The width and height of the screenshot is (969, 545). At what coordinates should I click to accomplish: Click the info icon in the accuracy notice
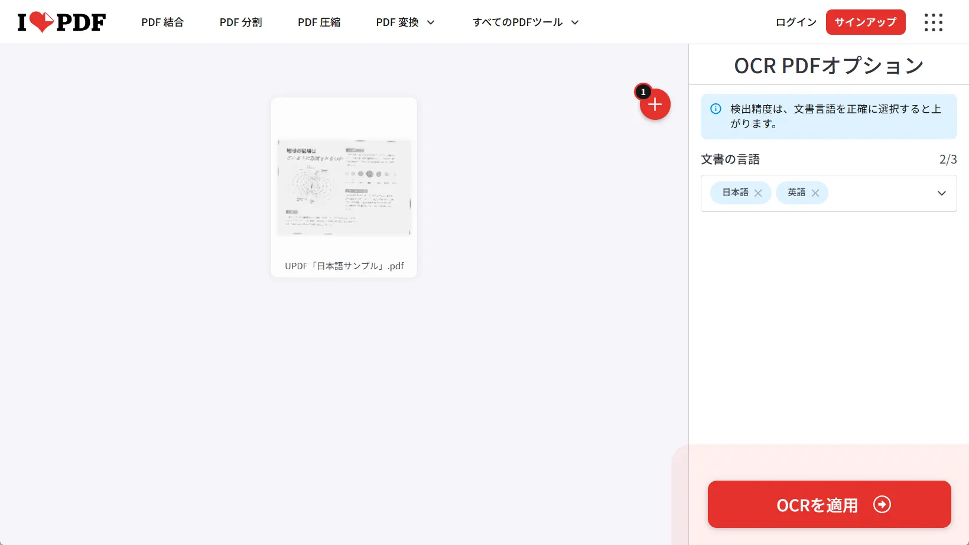[716, 109]
